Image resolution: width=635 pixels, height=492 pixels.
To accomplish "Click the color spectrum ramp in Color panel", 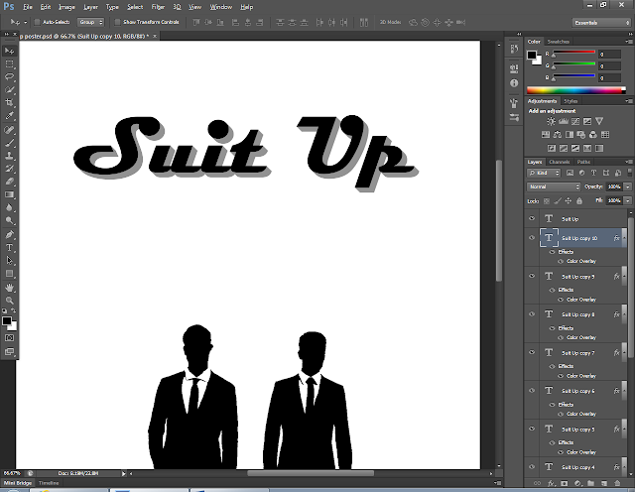I will [575, 90].
